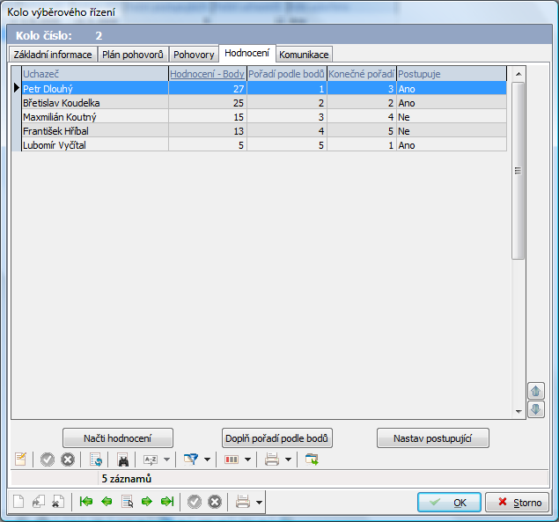Open the Základní informace tab
The height and width of the screenshot is (522, 559).
click(53, 55)
